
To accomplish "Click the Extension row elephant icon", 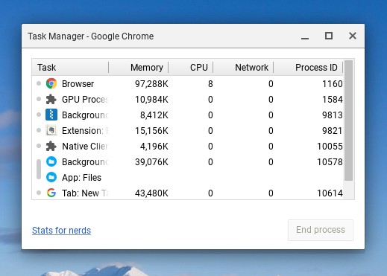I will [51, 130].
